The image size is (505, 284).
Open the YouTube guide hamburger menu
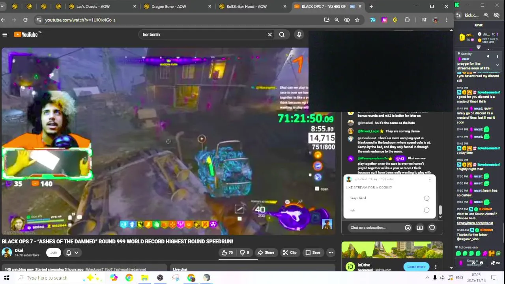(5, 35)
